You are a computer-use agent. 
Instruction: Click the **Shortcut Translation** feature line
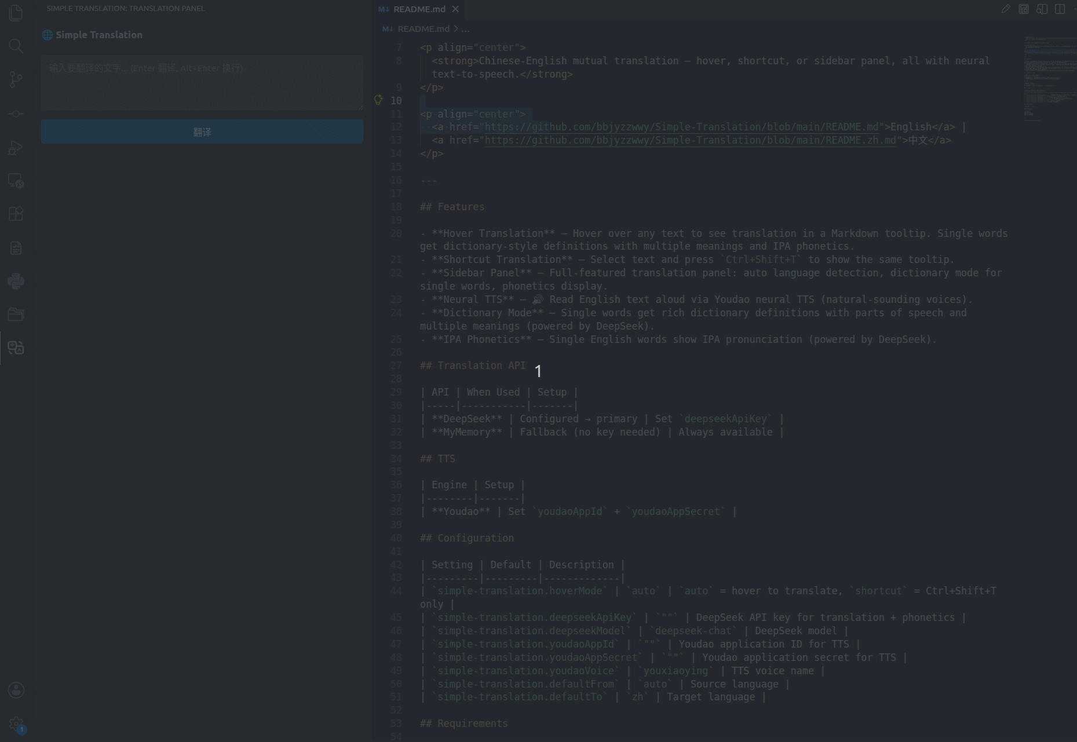[687, 259]
